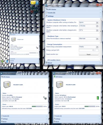
Task: Open the blue desktop shortcut icon
Action: click(7, 62)
